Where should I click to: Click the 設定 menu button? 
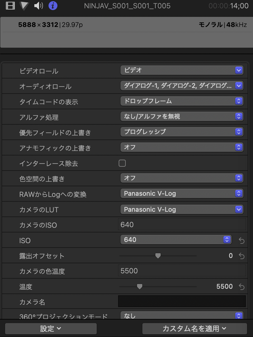click(x=51, y=328)
